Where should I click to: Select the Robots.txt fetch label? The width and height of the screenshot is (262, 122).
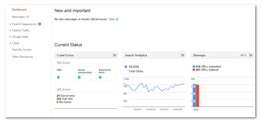coord(104,71)
